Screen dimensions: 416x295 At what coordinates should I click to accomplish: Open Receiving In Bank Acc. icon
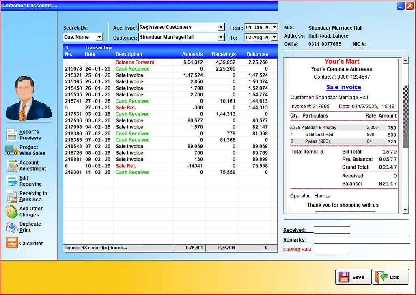click(x=12, y=196)
